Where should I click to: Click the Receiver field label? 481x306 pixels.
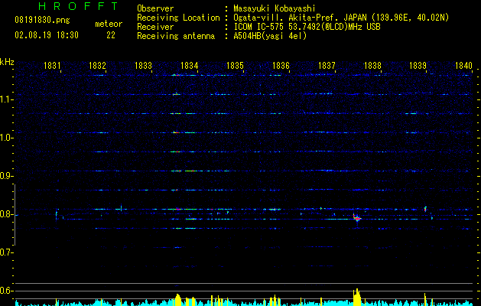tap(155, 27)
